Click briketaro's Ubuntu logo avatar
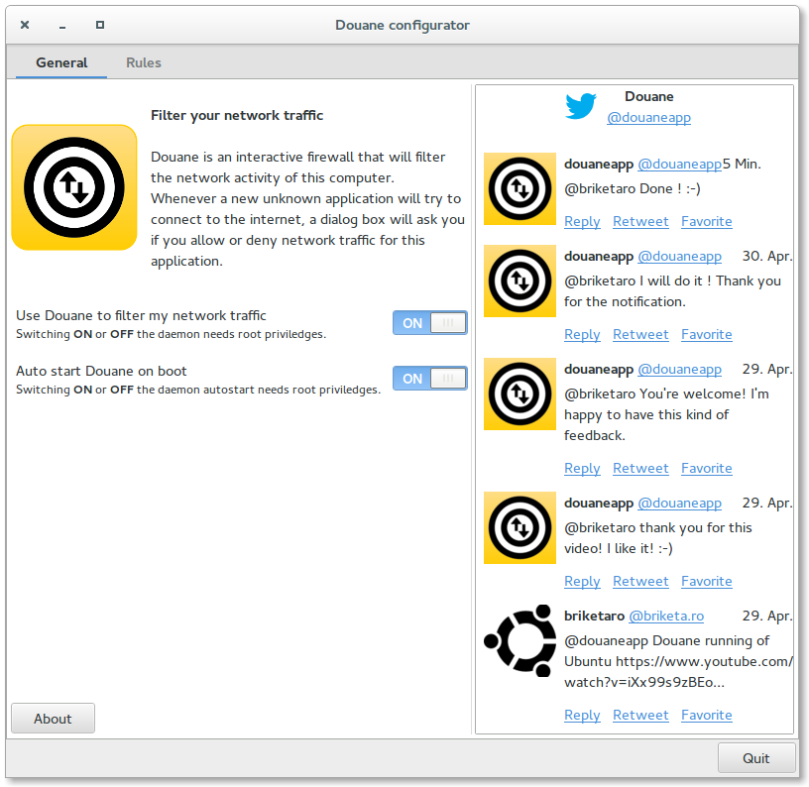Viewport: 809px width, 787px height. coord(520,640)
